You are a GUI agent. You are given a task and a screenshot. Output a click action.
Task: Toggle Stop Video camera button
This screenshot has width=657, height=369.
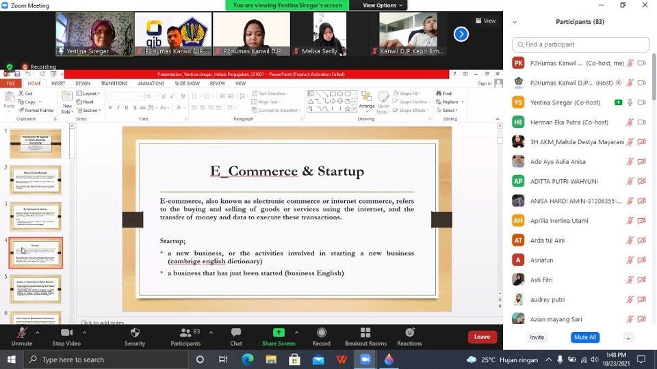pyautogui.click(x=66, y=333)
